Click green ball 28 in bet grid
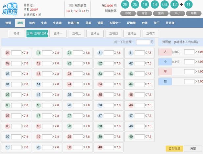The image size is (203, 154). tap(69, 126)
